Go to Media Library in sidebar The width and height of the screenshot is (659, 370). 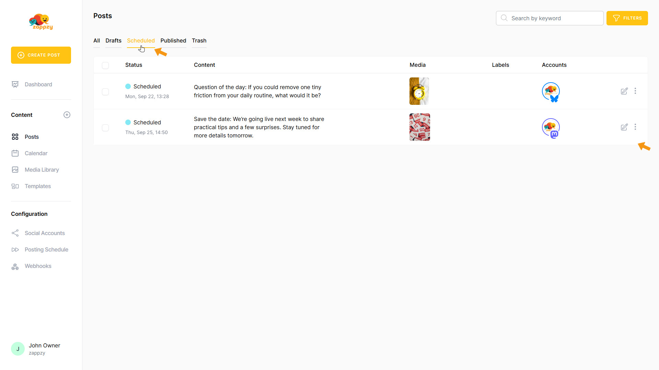click(x=42, y=170)
